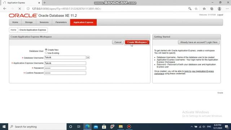
Task: Switch to Microsoft Edge on taskbar
Action: click(87, 127)
